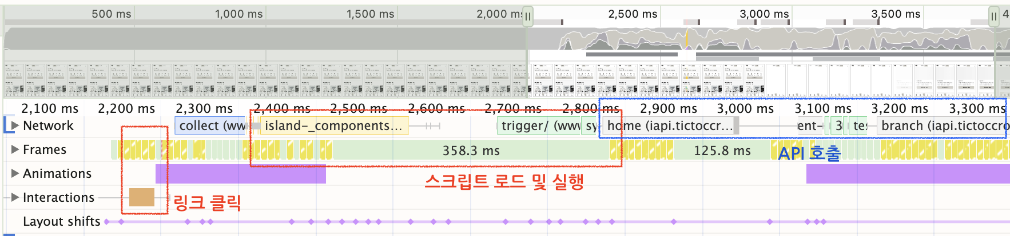Click the 2,500 ms overview ruler mark
The height and width of the screenshot is (236, 1010).
tap(633, 14)
